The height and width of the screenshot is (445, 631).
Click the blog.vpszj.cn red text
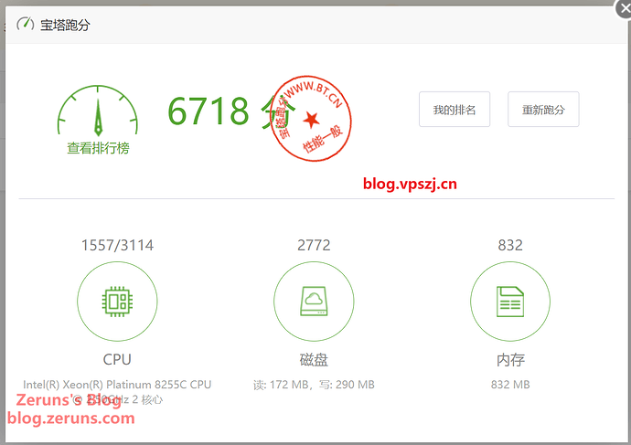click(410, 184)
